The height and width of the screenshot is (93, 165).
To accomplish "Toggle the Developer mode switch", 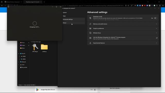I will pos(156,18).
